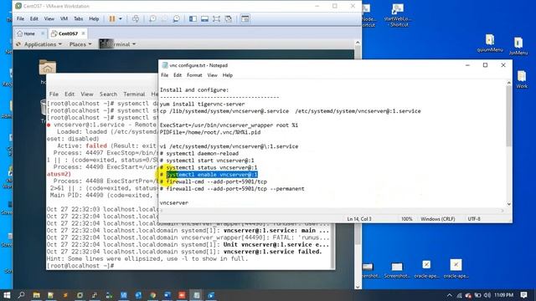The height and width of the screenshot is (301, 536).
Task: Click the 'yum install tigervnc-server' line in Notepad
Action: pos(202,104)
